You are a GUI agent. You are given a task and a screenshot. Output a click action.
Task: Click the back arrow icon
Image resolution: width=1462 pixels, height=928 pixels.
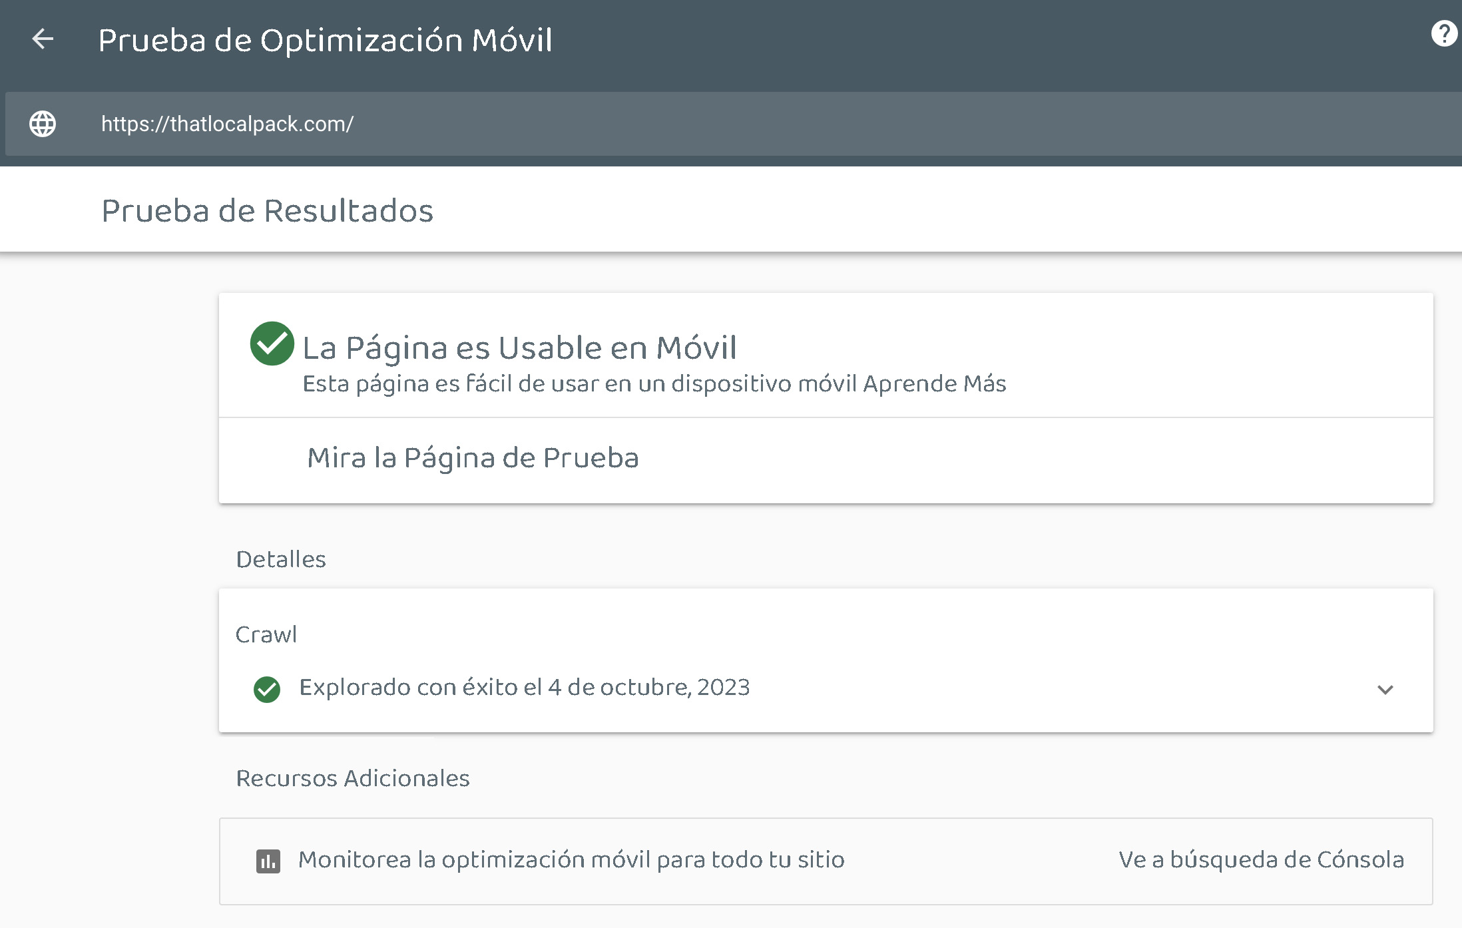pyautogui.click(x=43, y=39)
